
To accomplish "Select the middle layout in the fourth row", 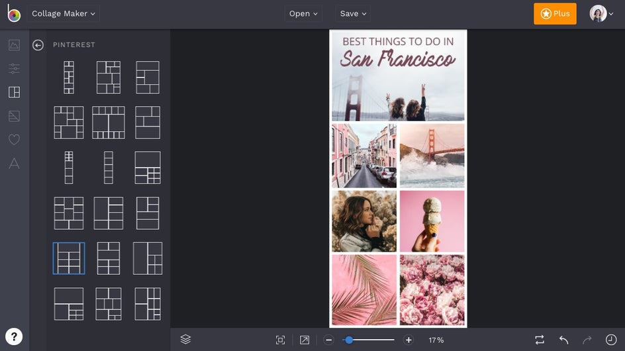I will (x=109, y=213).
